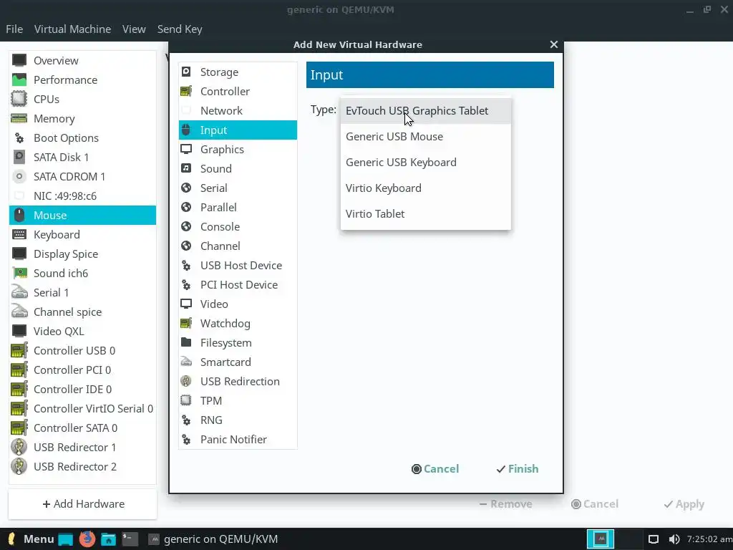Select Keyboard in sidebar
Image resolution: width=733 pixels, height=550 pixels.
click(x=83, y=234)
